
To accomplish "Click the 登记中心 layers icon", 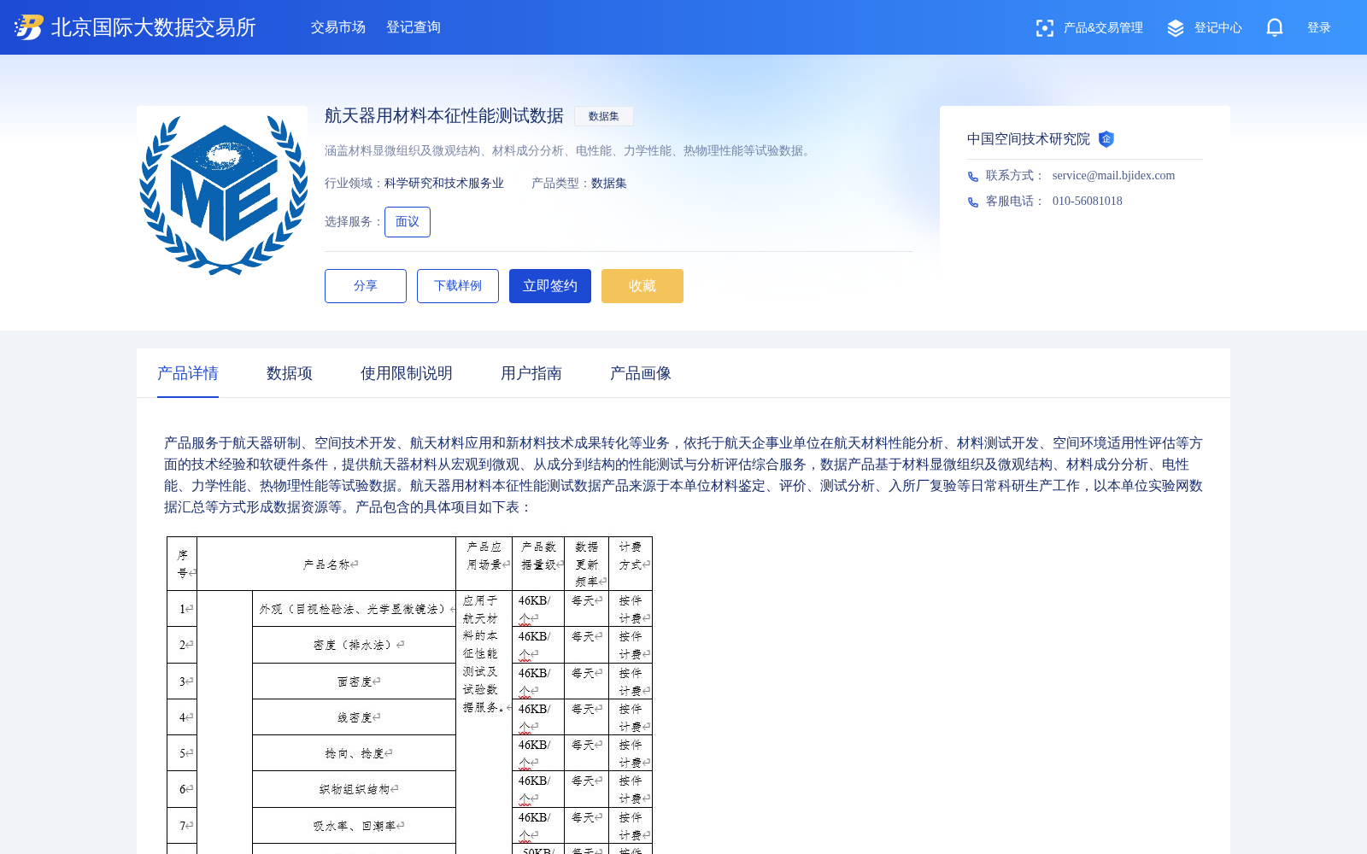I will [1176, 28].
